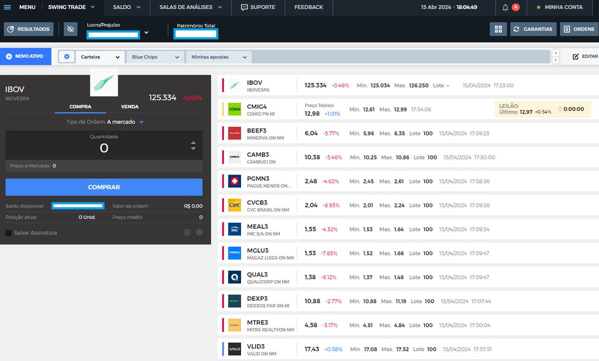Screen dimensions: 599x361
Task: Click the Magalu MGLU3 logo
Action: [235, 253]
